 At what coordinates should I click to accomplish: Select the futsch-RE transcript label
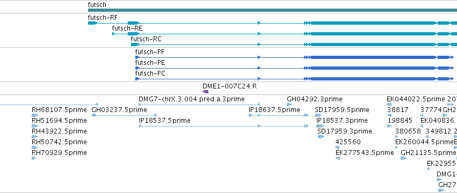click(x=127, y=28)
